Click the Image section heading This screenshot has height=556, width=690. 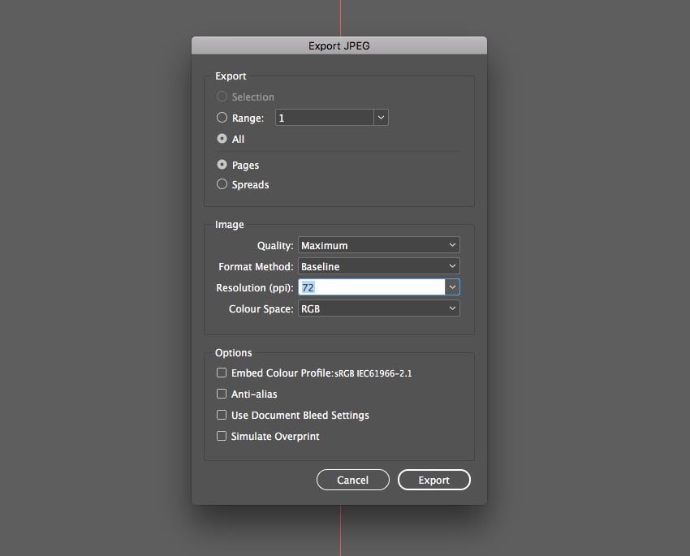(x=229, y=224)
